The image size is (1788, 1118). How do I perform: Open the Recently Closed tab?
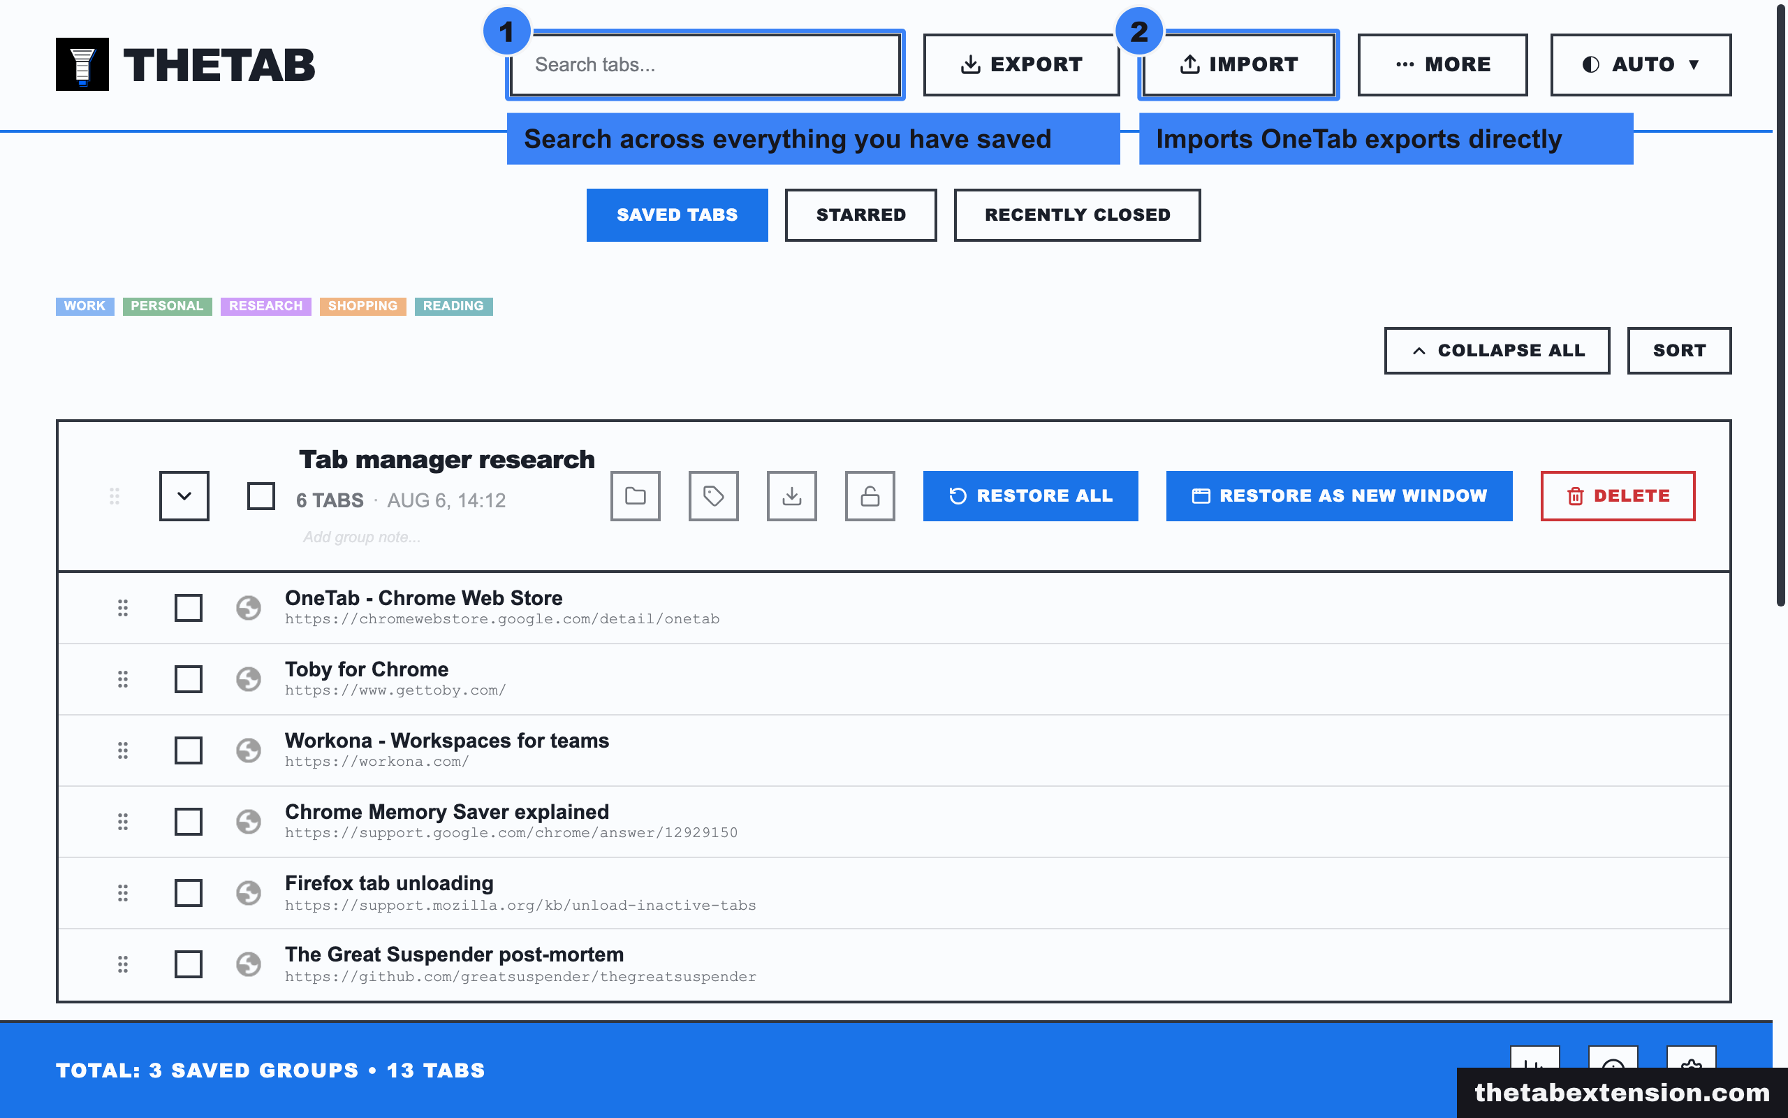point(1077,215)
